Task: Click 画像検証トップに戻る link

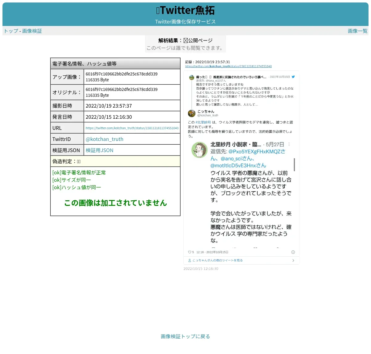Action: [185, 336]
